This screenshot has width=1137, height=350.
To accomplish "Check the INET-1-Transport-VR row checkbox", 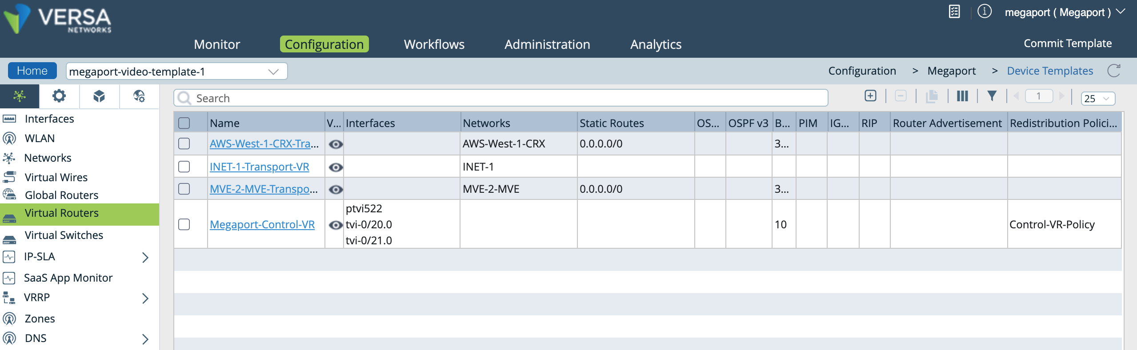I will click(x=184, y=167).
